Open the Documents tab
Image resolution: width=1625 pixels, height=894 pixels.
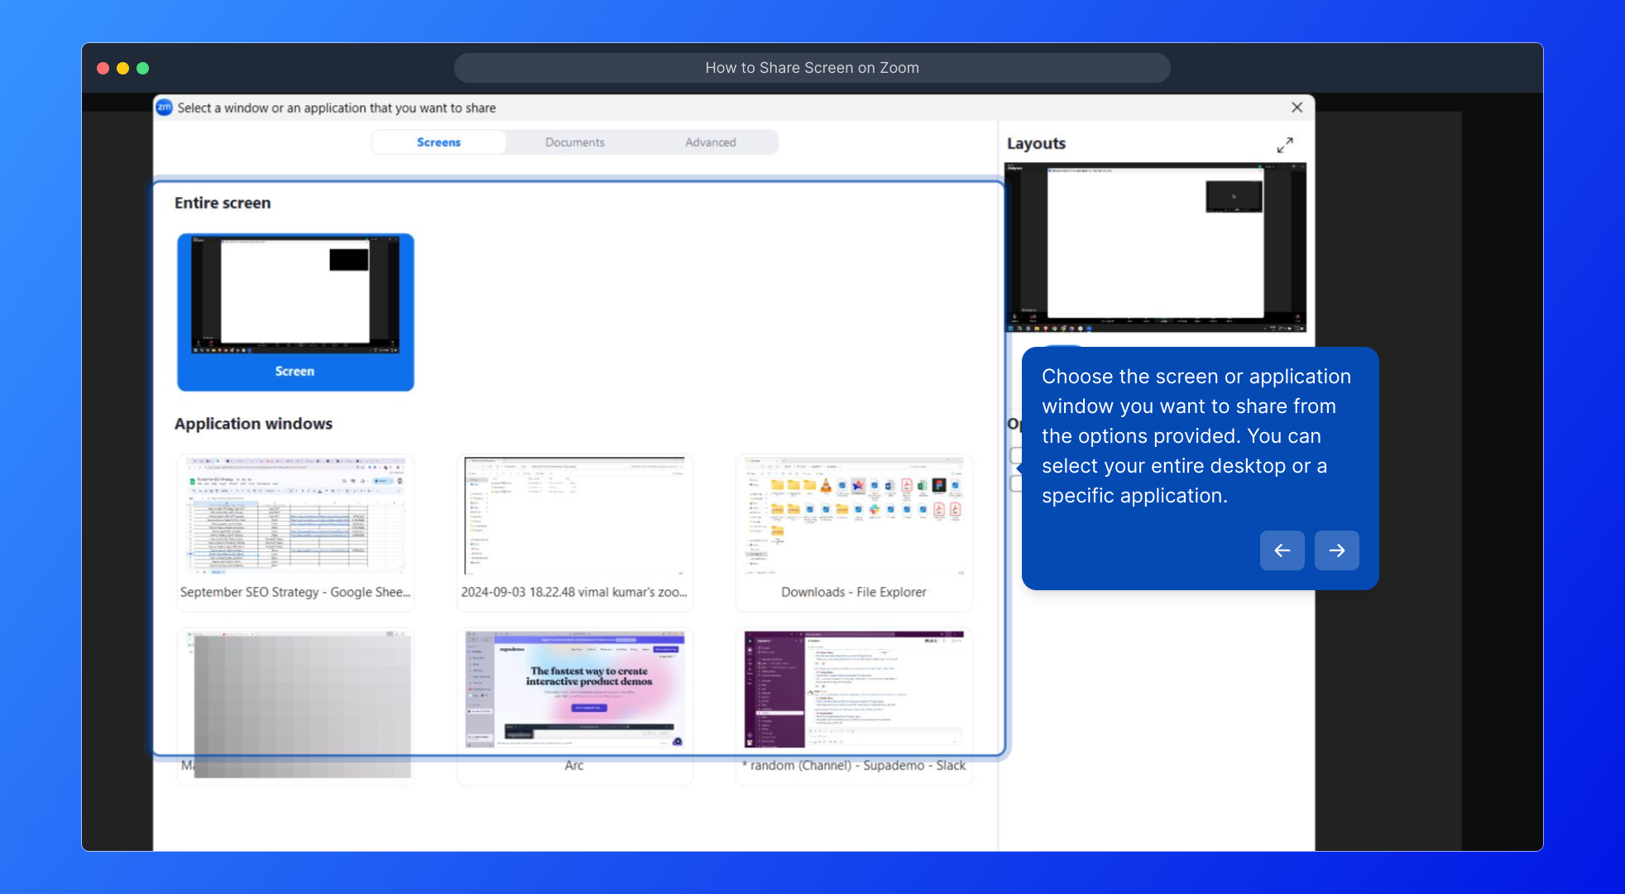click(574, 142)
